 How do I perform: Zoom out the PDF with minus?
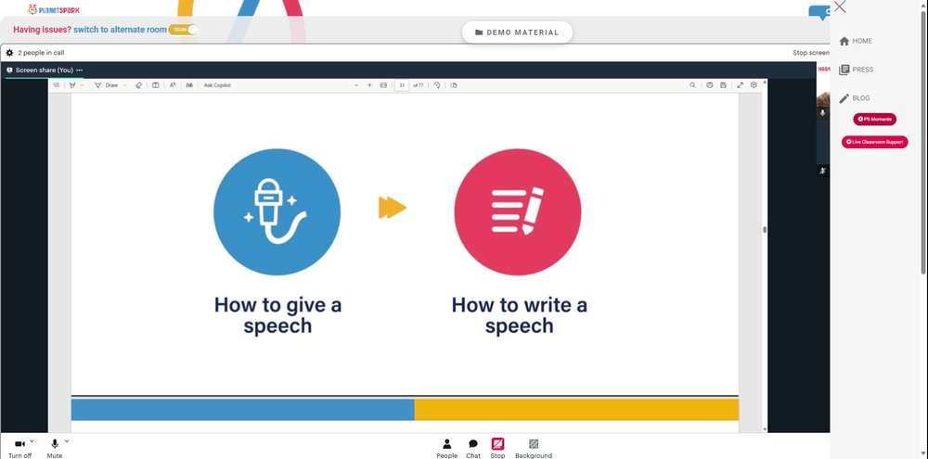point(356,85)
